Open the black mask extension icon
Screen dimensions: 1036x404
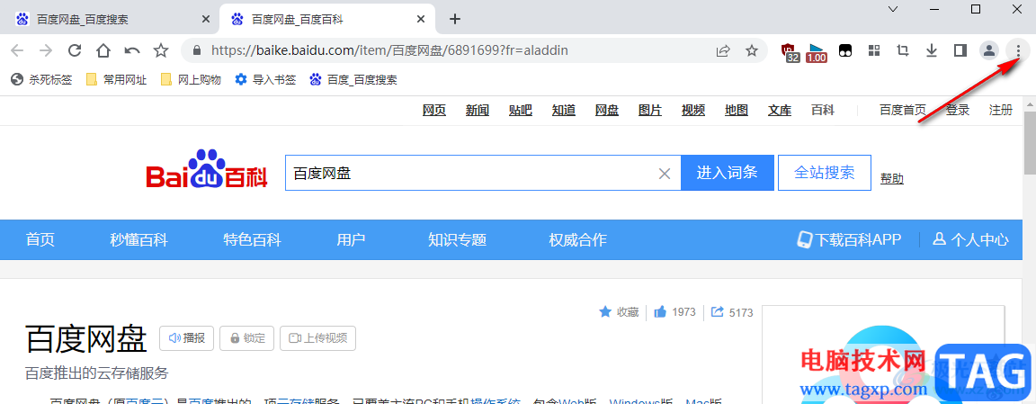pos(845,50)
